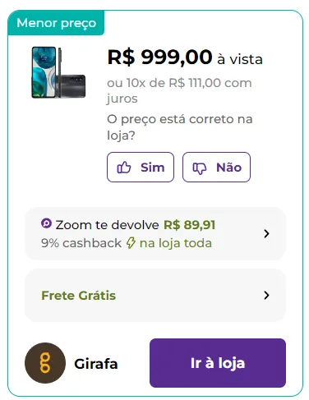Click the Menor preço badge
This screenshot has height=400, width=309.
pyautogui.click(x=56, y=23)
